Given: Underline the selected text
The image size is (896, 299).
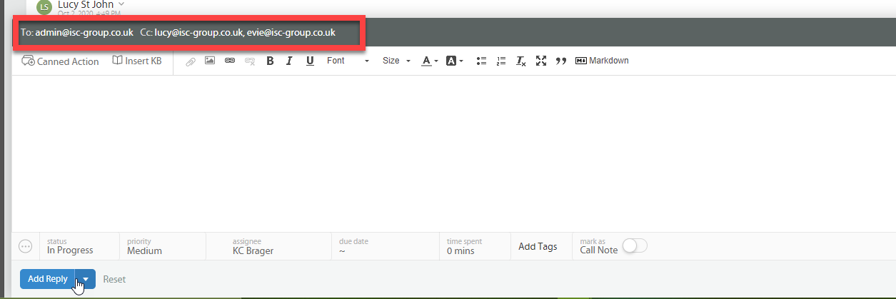Looking at the screenshot, I should [x=310, y=61].
